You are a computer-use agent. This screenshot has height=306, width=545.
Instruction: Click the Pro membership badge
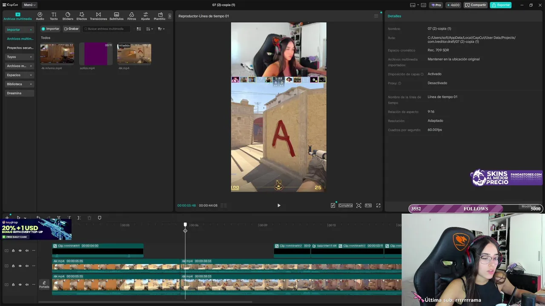(436, 5)
